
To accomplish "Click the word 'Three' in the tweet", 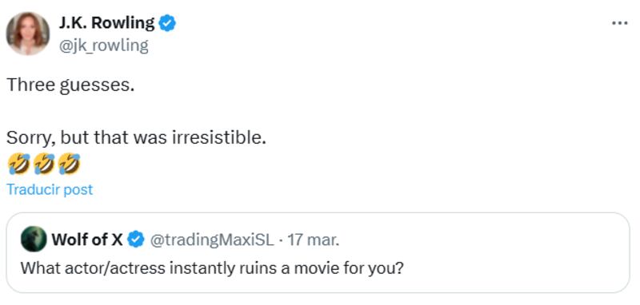I will [30, 85].
